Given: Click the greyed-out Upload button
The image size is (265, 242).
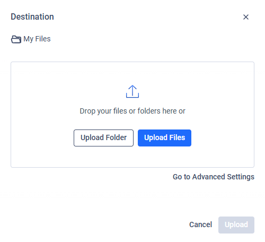Looking at the screenshot, I should point(236,225).
